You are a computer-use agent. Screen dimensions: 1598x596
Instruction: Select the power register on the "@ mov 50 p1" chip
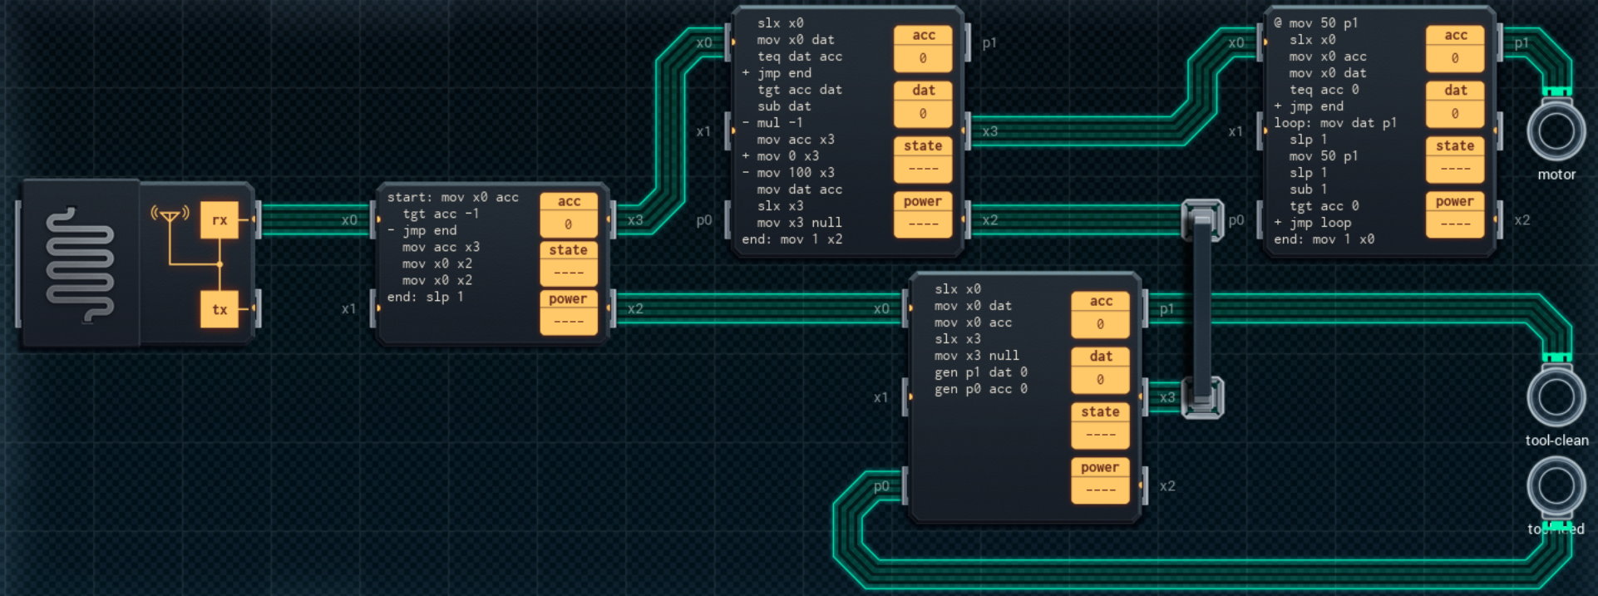(x=1454, y=214)
